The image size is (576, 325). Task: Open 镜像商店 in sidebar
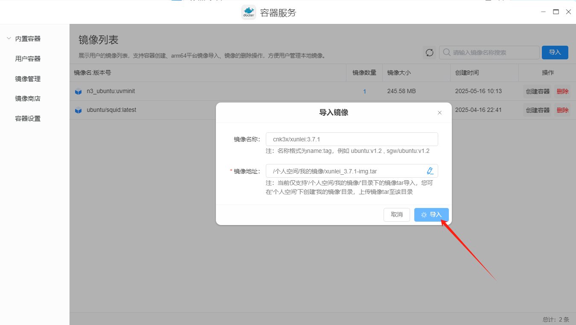[28, 99]
